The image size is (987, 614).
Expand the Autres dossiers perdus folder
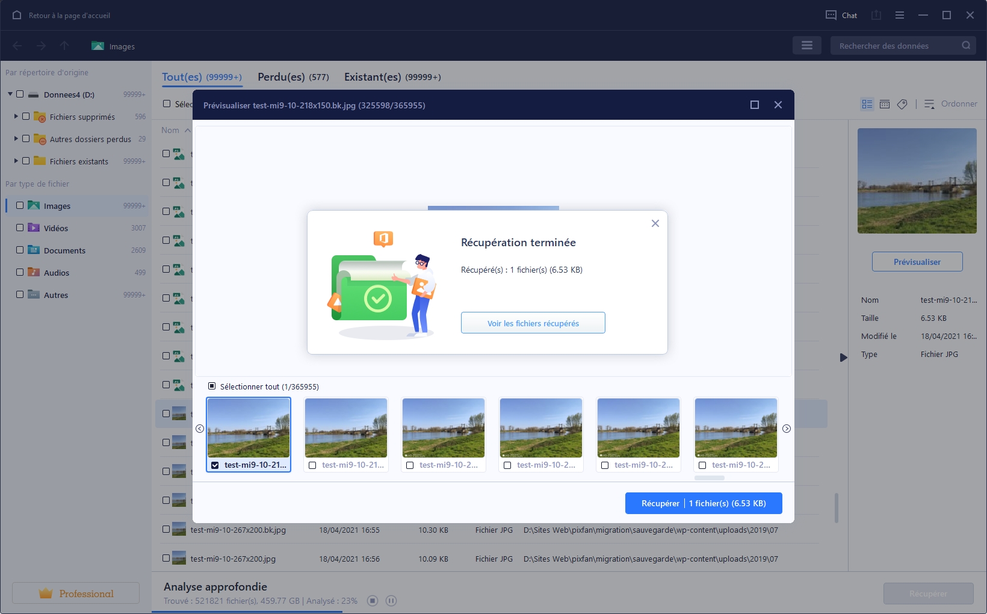tap(16, 138)
